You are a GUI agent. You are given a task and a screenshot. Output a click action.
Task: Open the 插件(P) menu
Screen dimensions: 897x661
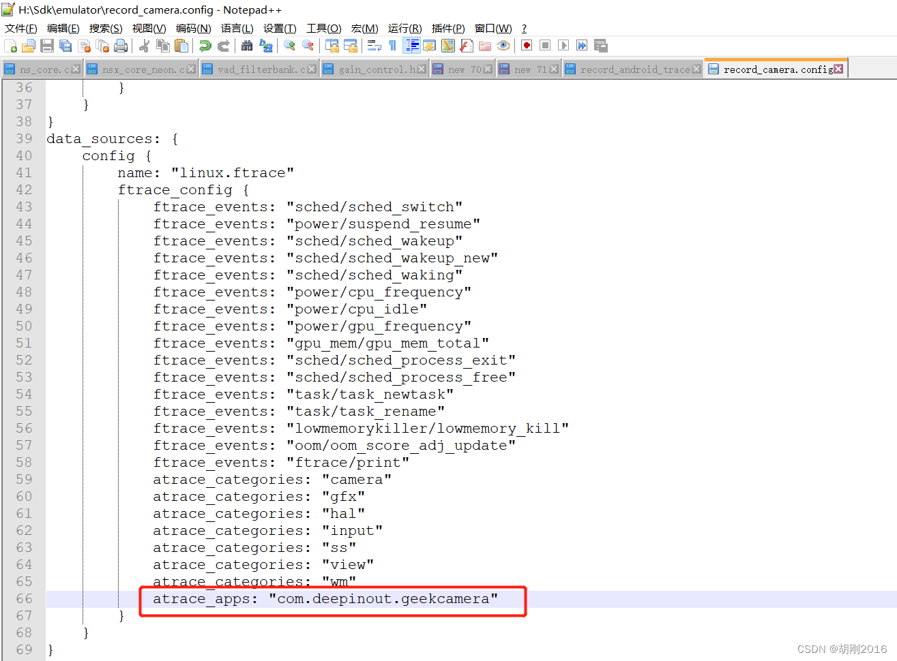pyautogui.click(x=448, y=28)
